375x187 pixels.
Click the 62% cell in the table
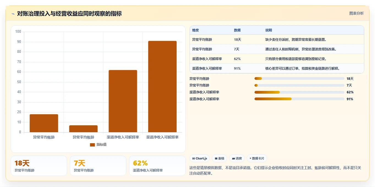pyautogui.click(x=237, y=59)
